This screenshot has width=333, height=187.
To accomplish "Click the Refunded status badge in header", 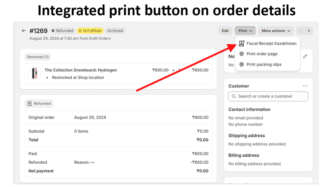I will click(63, 31).
